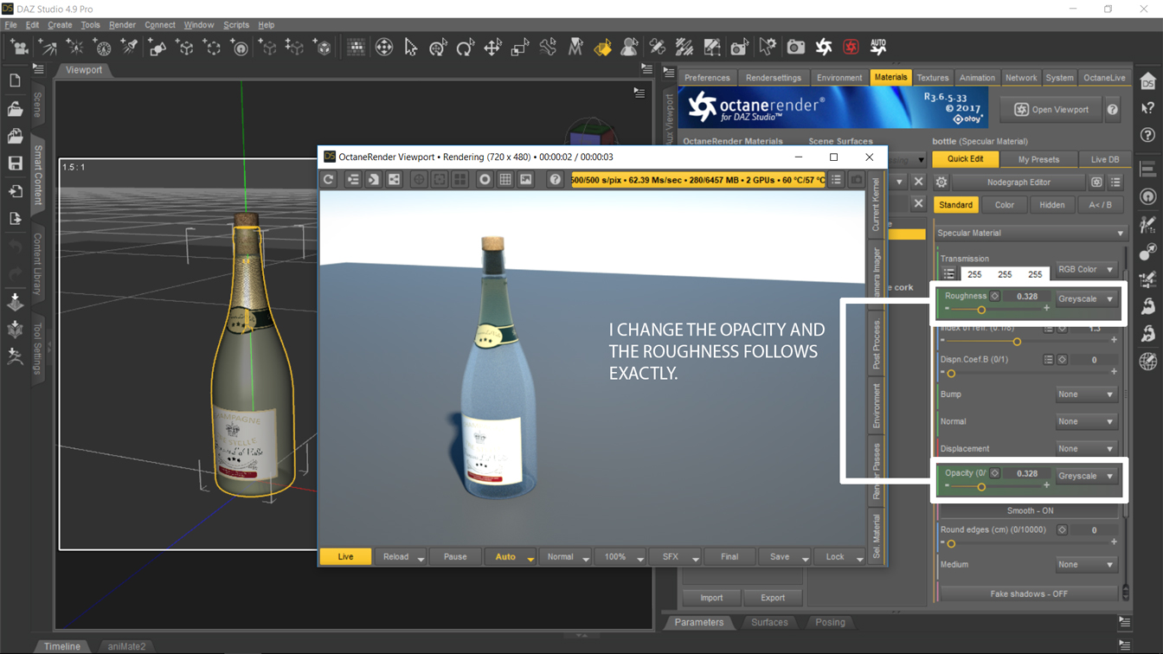Image resolution: width=1163 pixels, height=654 pixels.
Task: Toggle the Roughness keyframe diamond
Action: click(x=995, y=296)
